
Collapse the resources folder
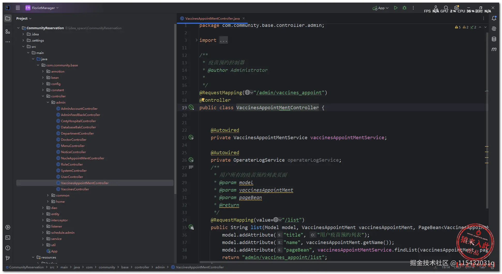33,257
